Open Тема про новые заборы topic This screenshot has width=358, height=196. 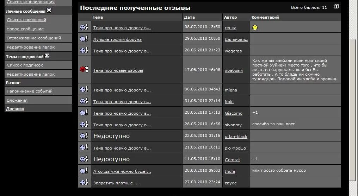pos(118,70)
